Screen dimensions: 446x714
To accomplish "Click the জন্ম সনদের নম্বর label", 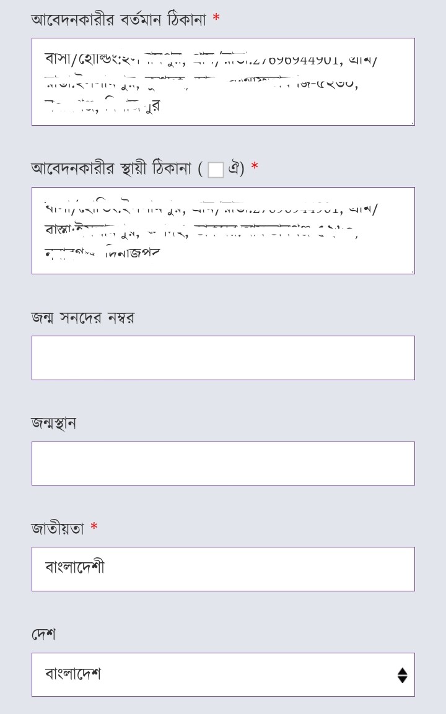I will pyautogui.click(x=82, y=318).
